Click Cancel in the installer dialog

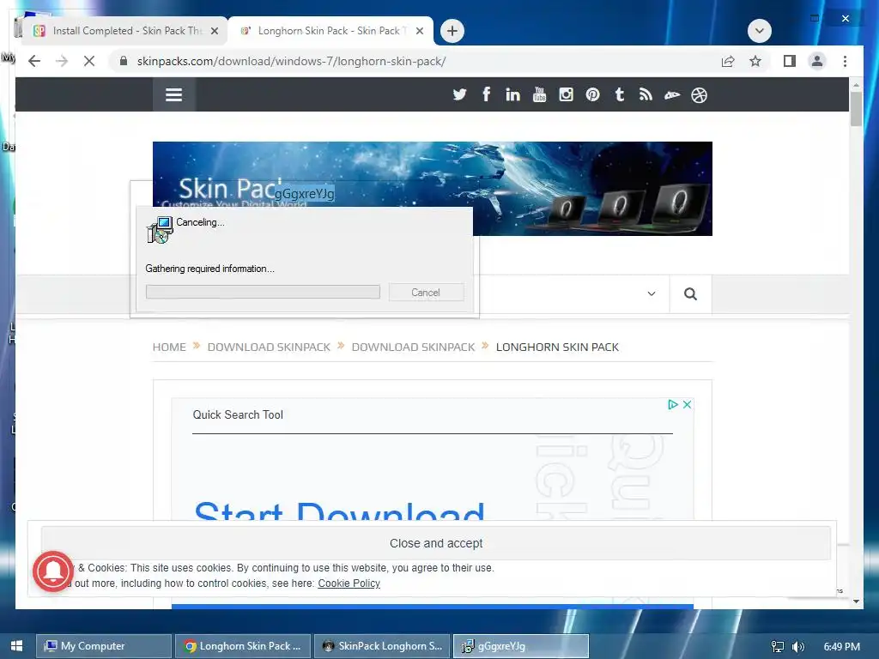[x=426, y=292]
